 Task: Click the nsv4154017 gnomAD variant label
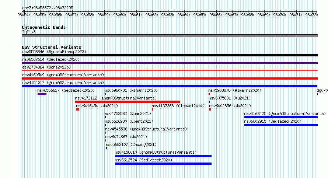[63, 83]
